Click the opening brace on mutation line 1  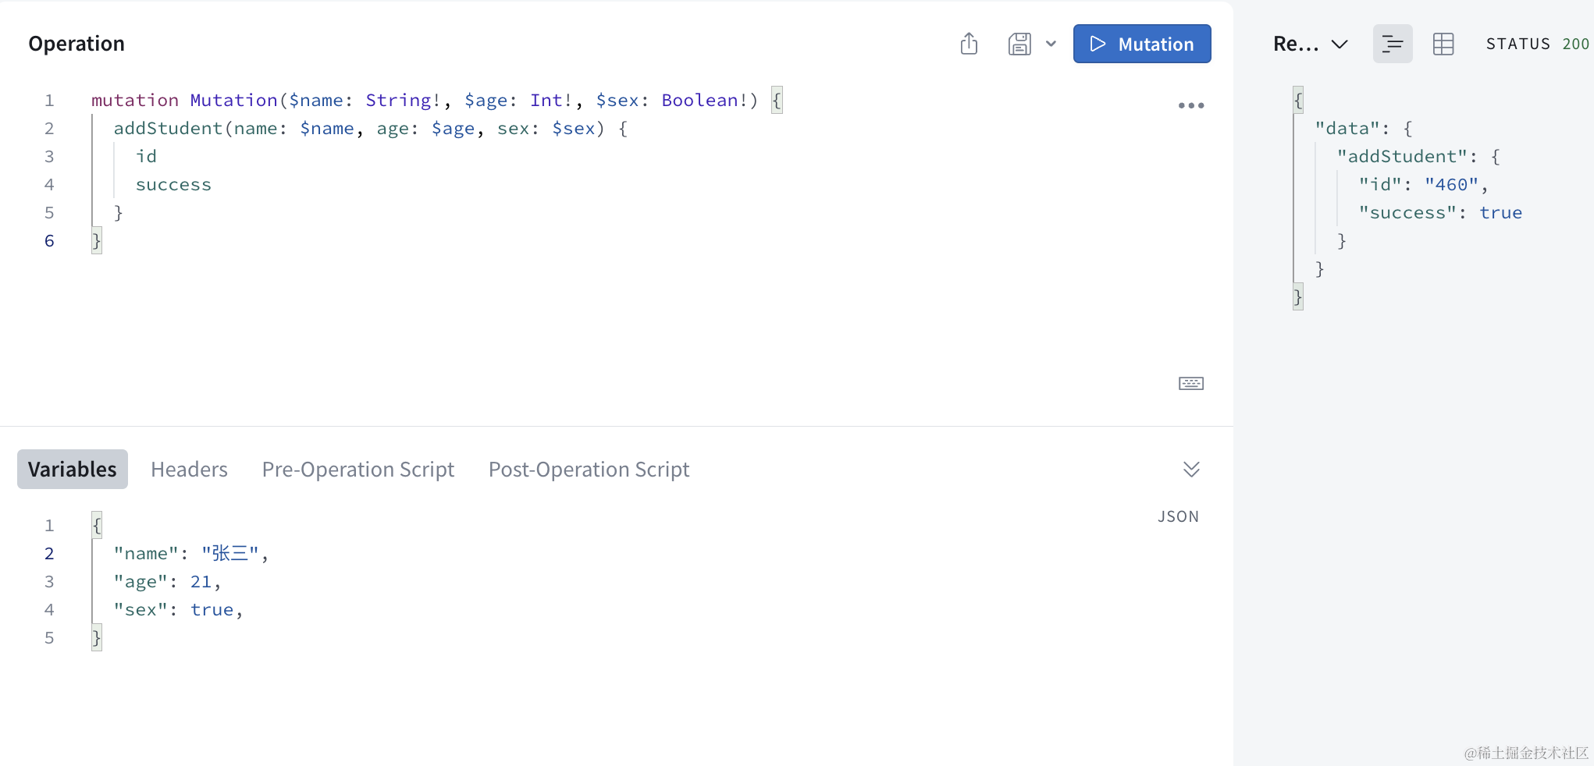click(776, 101)
